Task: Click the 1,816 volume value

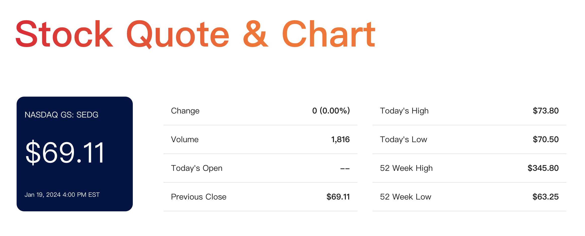Action: [340, 139]
